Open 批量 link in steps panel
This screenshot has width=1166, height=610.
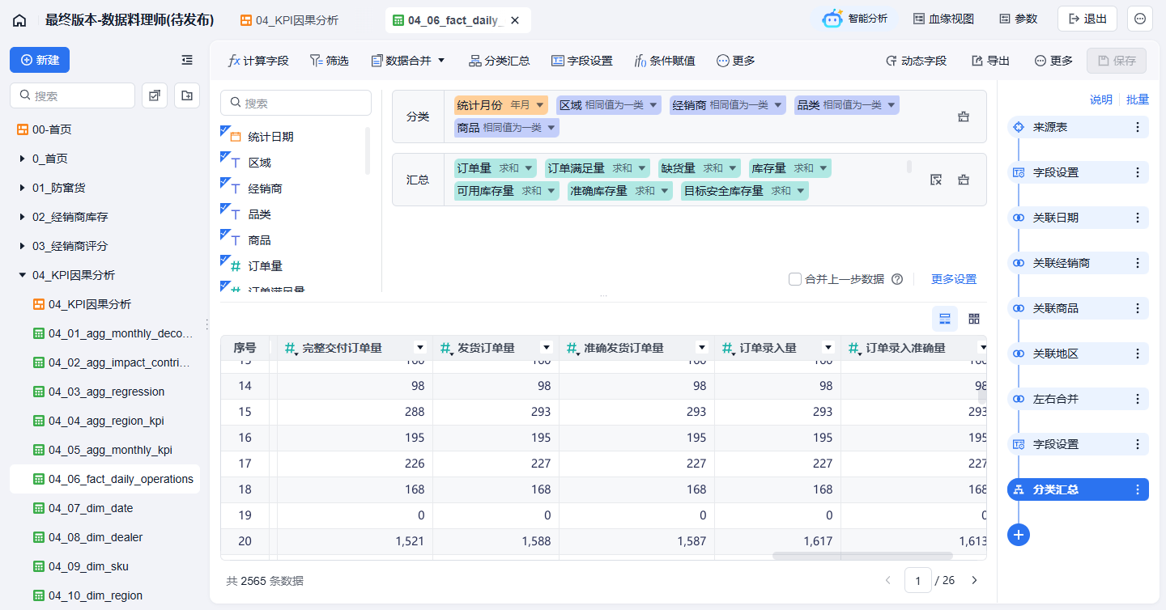tap(1138, 100)
